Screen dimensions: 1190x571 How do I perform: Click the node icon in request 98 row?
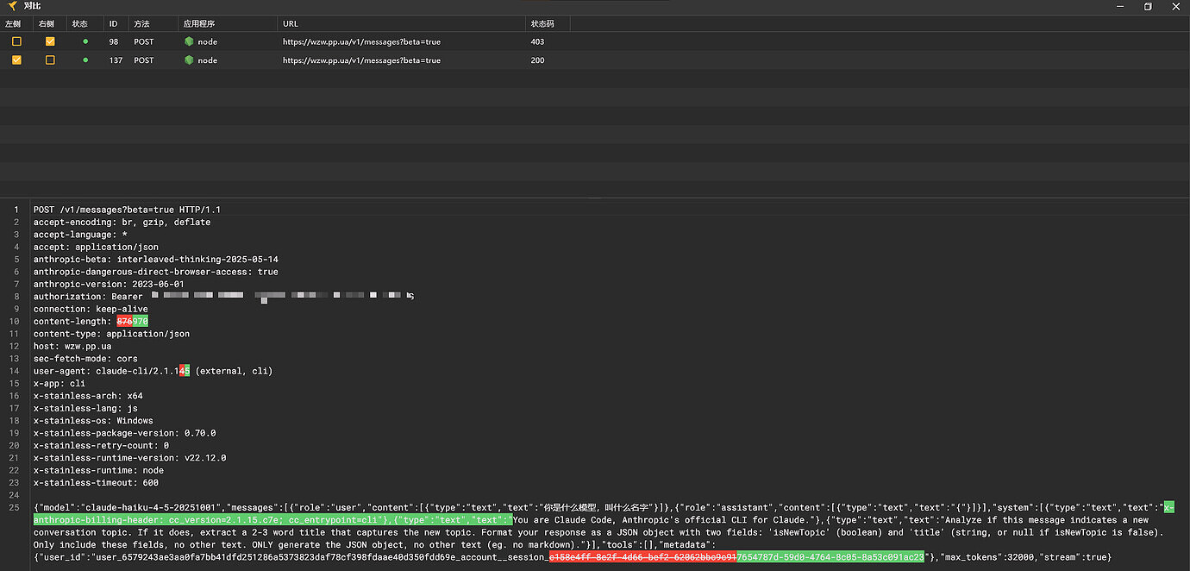point(188,41)
